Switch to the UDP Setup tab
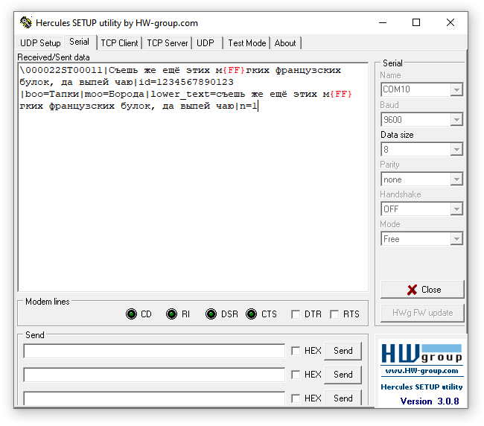Viewport: 484px width, 426px height. [x=40, y=43]
